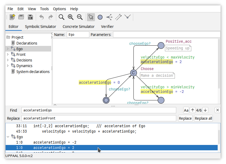Viewport: 226px width, 164px height.
Task: Expand the Decisions template node
Action: [8, 60]
